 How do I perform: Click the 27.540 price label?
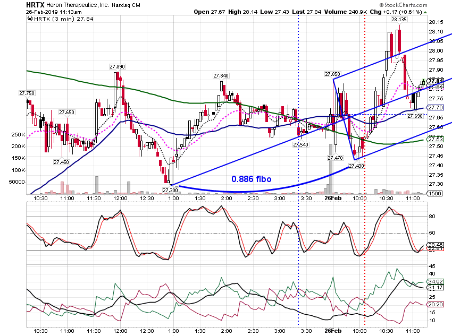(x=300, y=145)
